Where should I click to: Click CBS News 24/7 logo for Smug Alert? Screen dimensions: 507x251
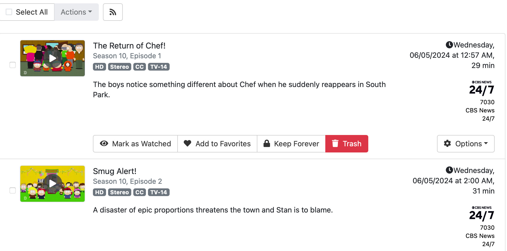(482, 214)
